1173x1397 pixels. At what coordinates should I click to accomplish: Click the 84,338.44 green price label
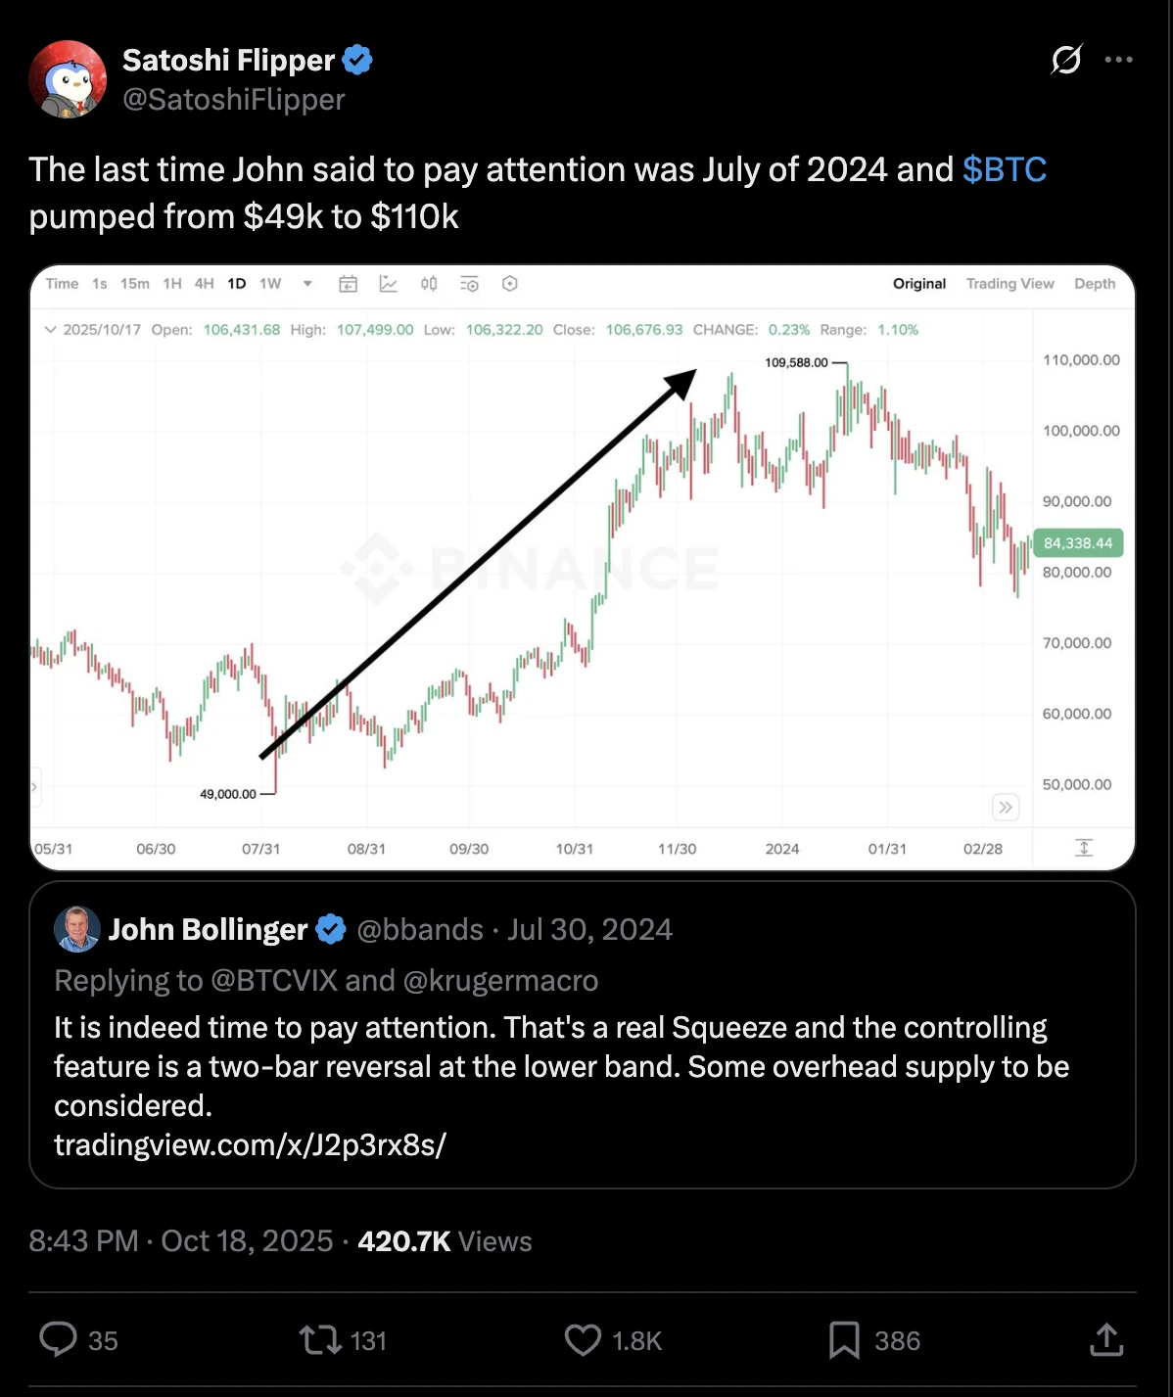[x=1077, y=543]
